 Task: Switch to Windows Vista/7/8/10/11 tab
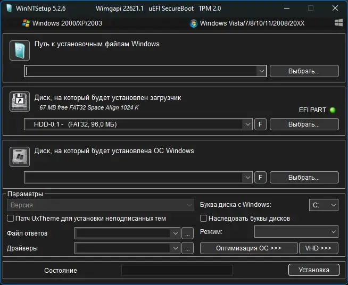247,23
